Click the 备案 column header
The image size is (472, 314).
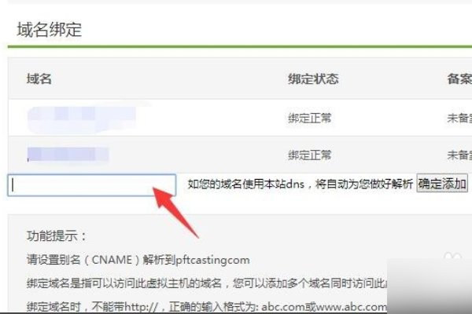459,78
